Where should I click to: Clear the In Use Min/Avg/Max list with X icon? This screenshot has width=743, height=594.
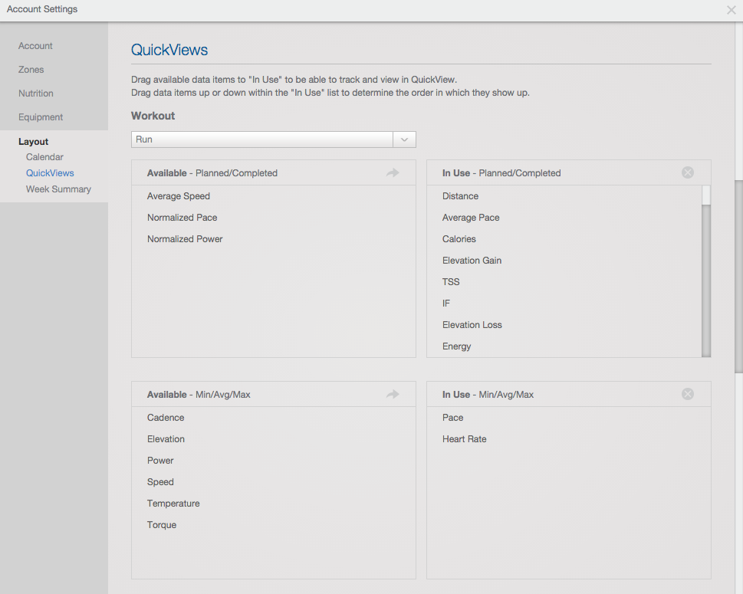[x=688, y=394]
